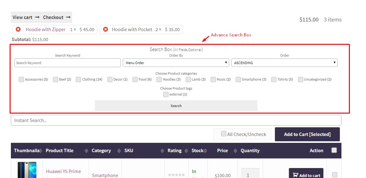Open the Smartphone category link in row
Viewport: 366px width, 178px height.
(105, 176)
